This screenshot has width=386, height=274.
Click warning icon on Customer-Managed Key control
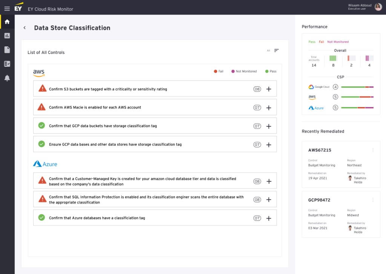[x=42, y=181]
